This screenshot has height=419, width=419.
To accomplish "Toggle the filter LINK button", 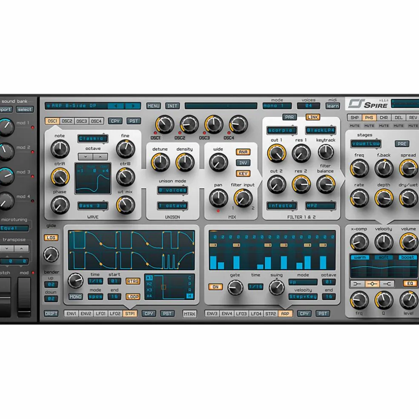I will (x=313, y=117).
